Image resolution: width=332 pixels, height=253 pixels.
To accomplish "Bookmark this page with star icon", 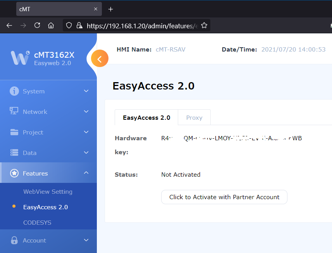I will [x=204, y=26].
